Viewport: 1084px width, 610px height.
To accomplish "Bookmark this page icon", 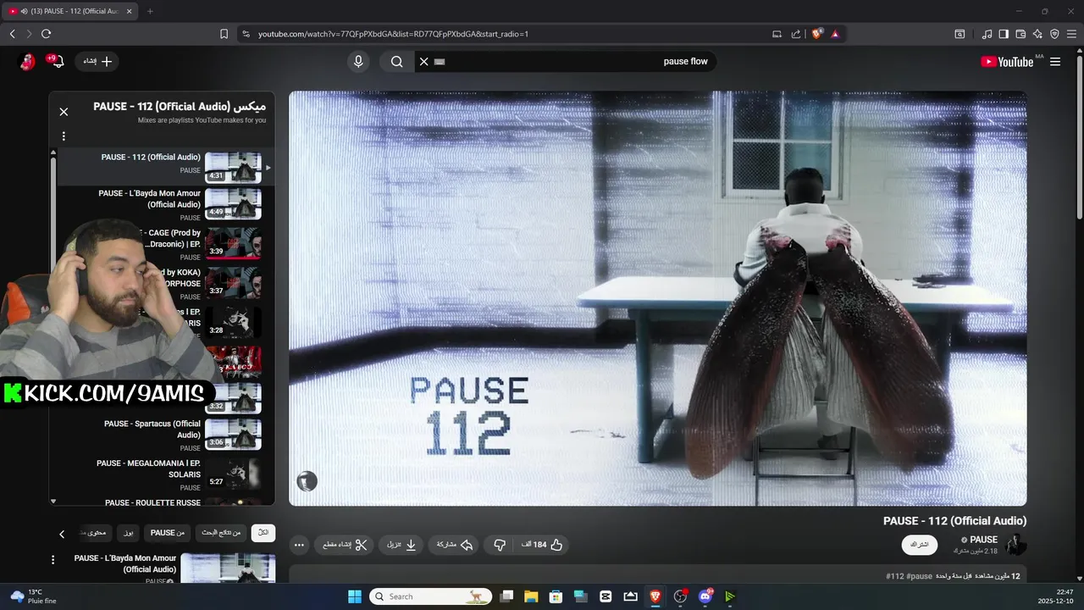I will point(224,34).
